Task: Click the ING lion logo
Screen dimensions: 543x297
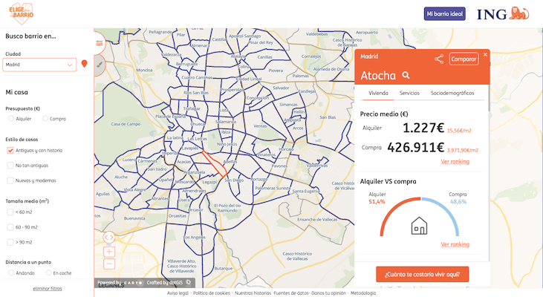Action: [x=518, y=13]
